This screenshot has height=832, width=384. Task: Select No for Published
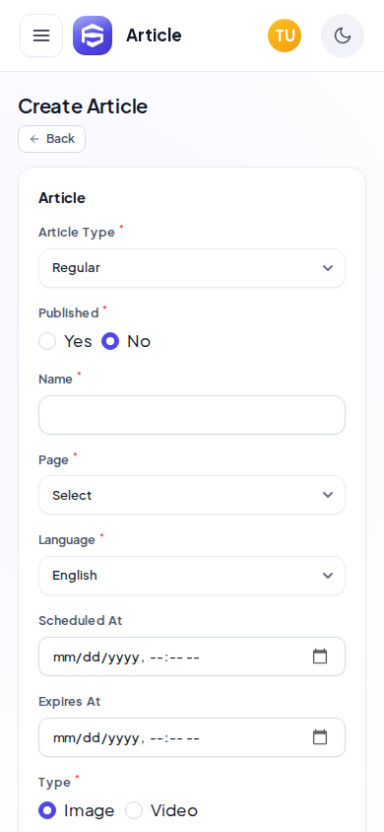[110, 341]
